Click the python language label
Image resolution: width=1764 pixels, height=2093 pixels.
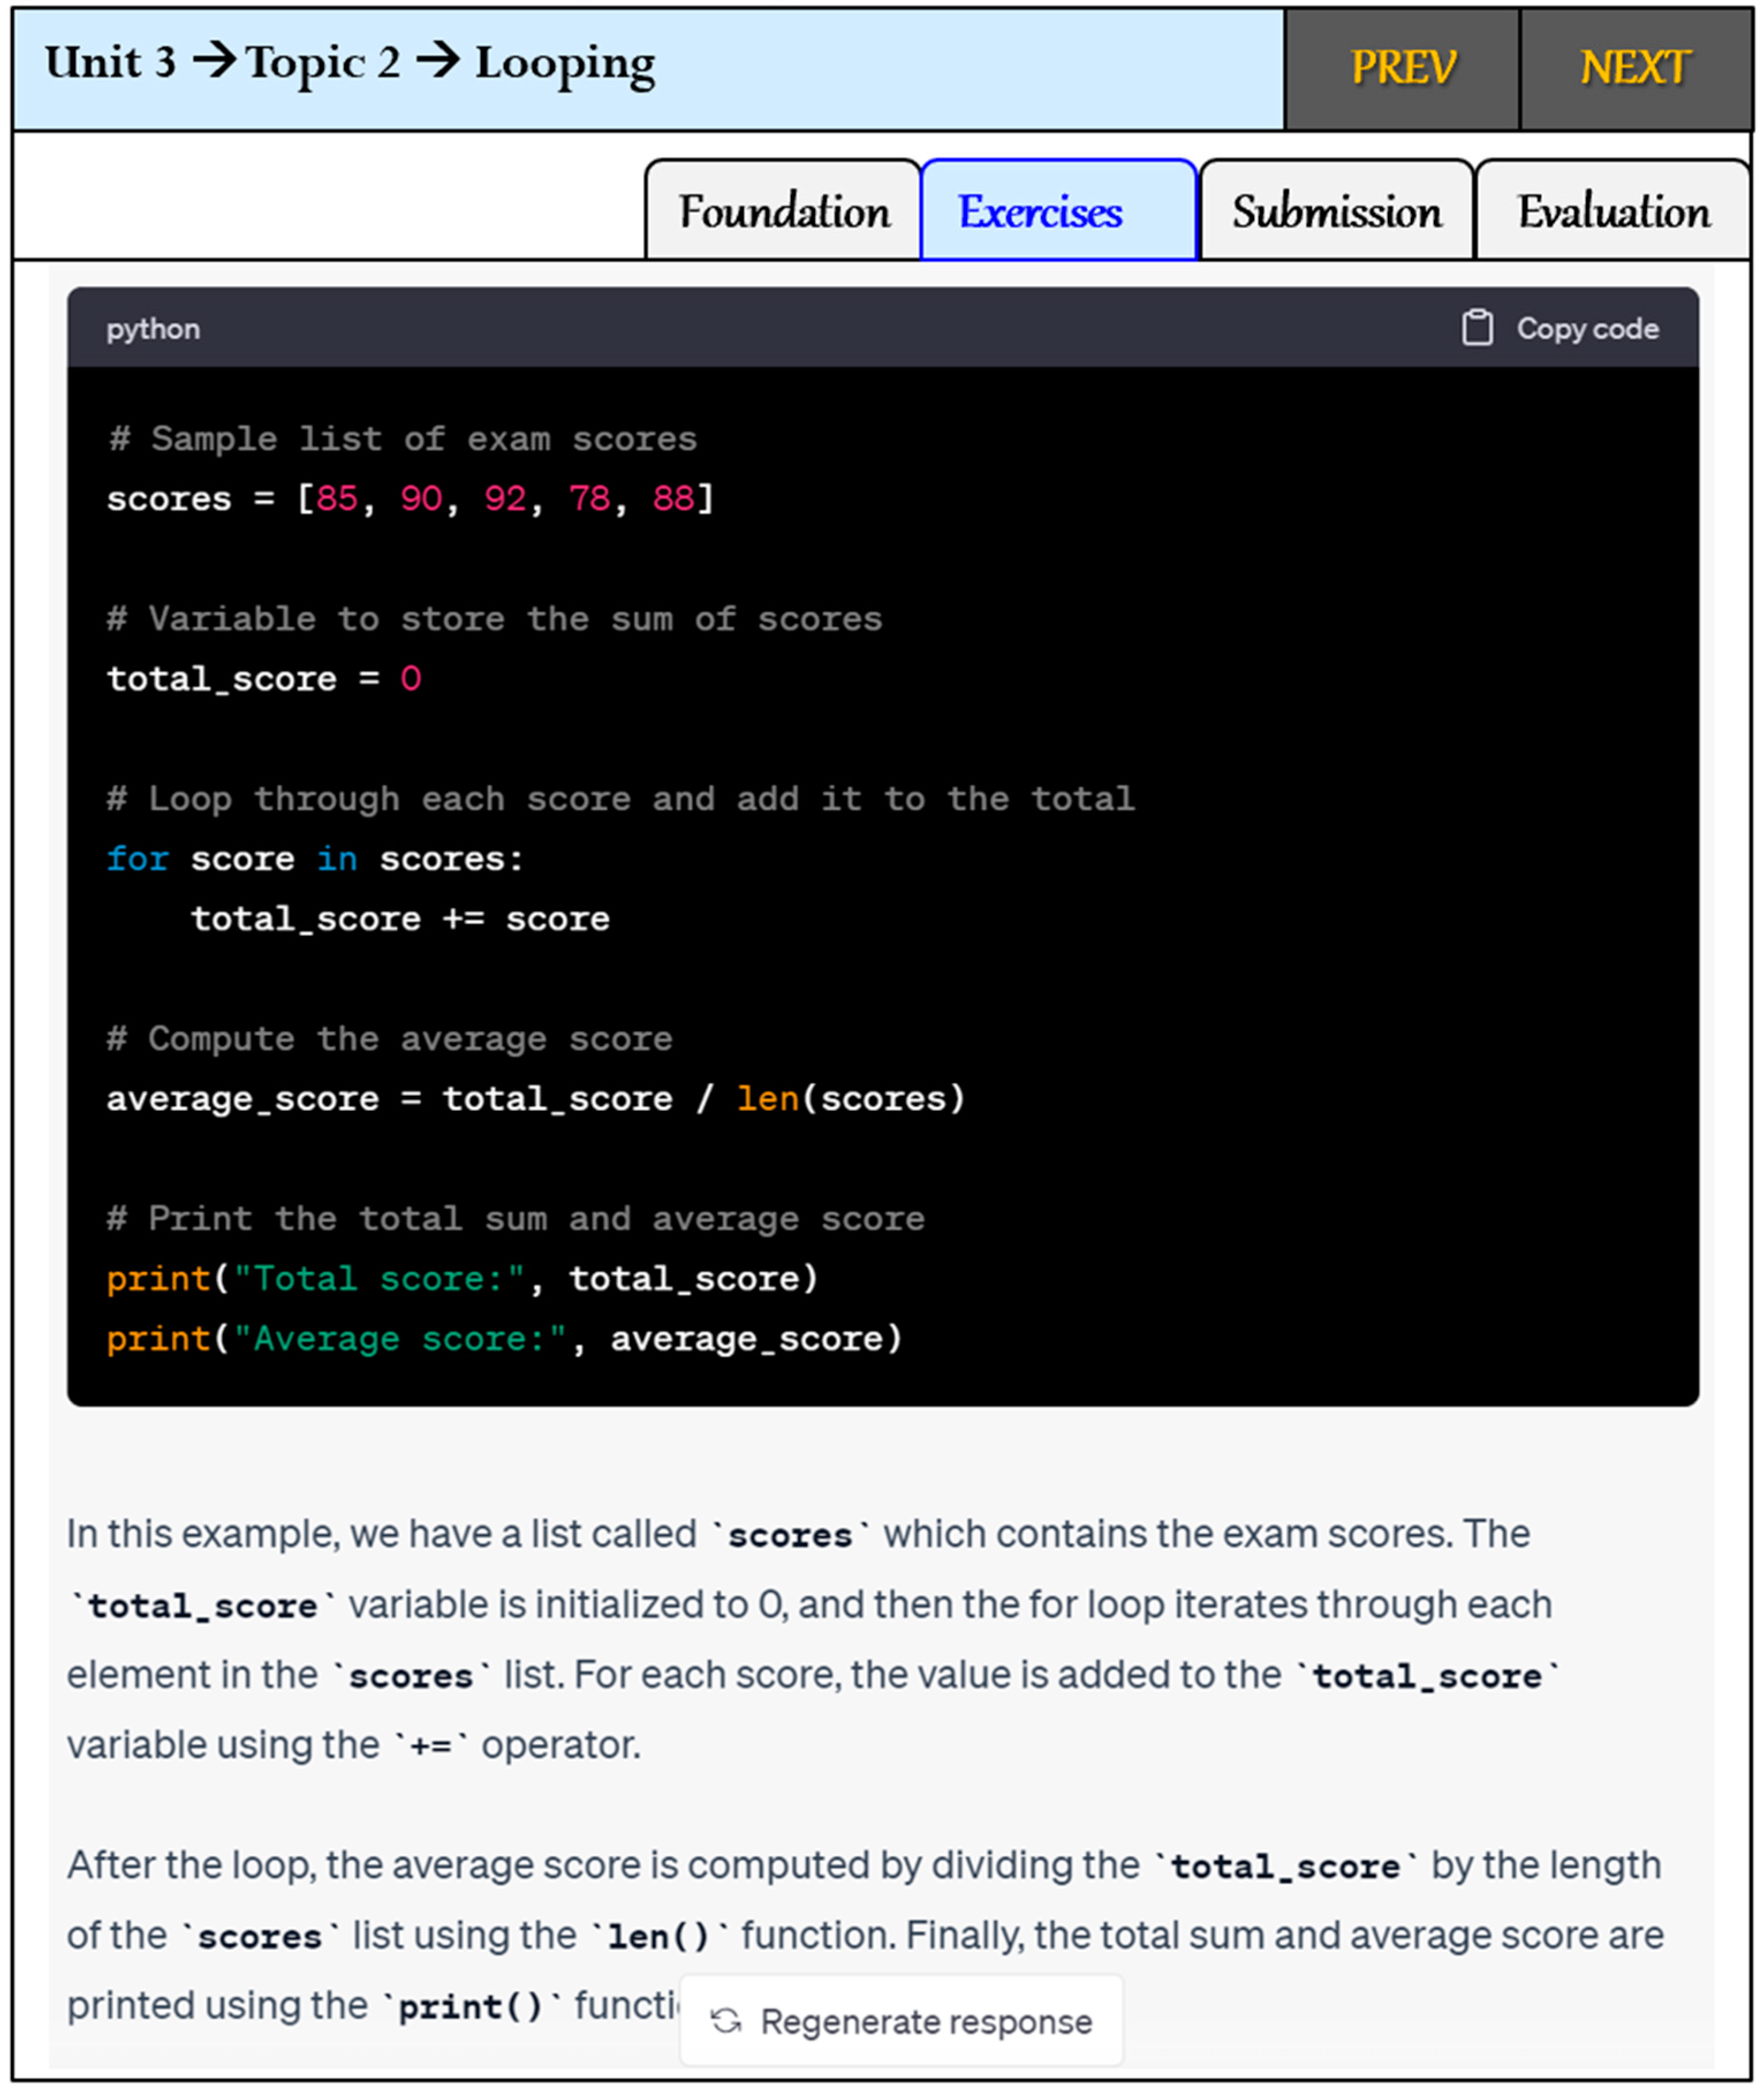pyautogui.click(x=153, y=329)
